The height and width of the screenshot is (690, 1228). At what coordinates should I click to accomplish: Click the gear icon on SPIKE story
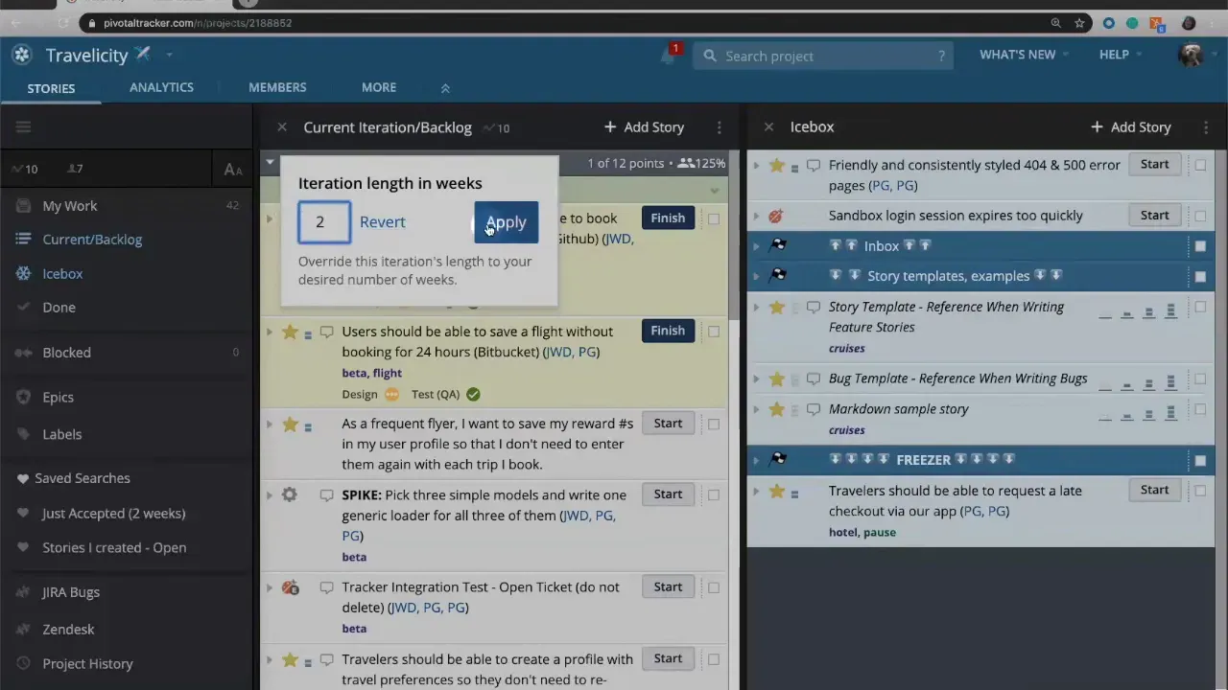pos(290,494)
